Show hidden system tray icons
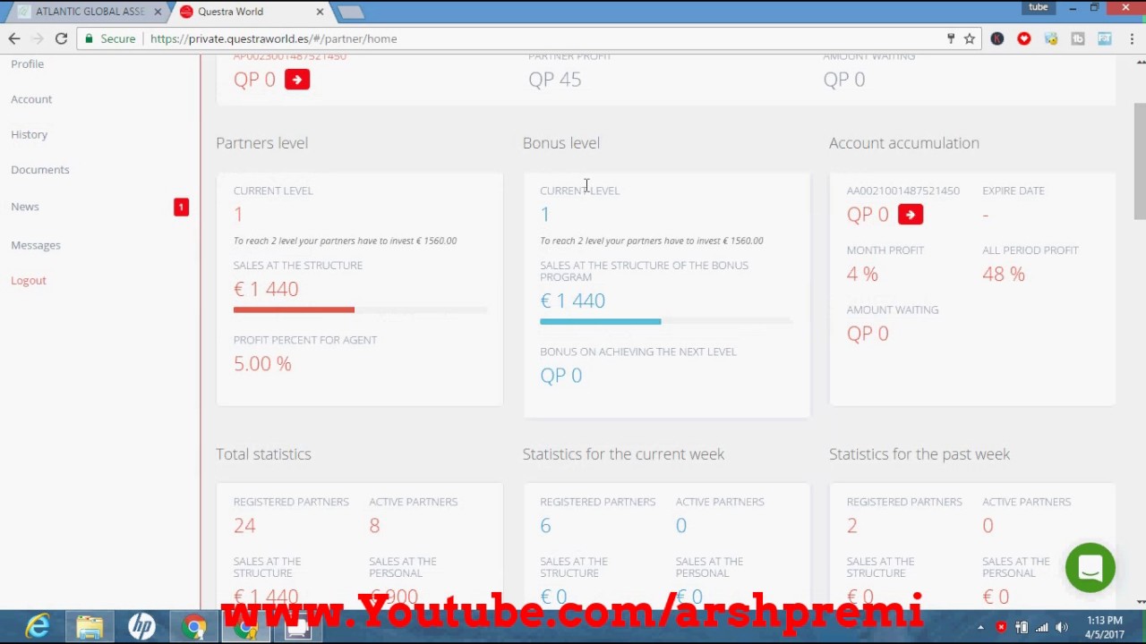Viewport: 1146px width, 644px height. (980, 627)
